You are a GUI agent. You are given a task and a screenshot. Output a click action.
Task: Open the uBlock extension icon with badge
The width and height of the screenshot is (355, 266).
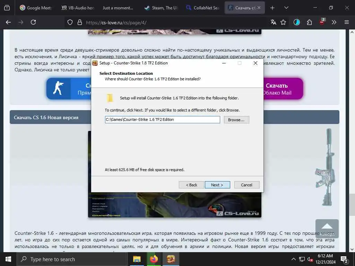(x=322, y=22)
